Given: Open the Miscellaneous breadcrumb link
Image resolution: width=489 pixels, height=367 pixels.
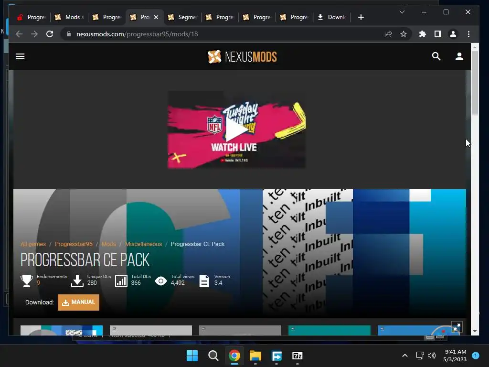Looking at the screenshot, I should click(143, 244).
